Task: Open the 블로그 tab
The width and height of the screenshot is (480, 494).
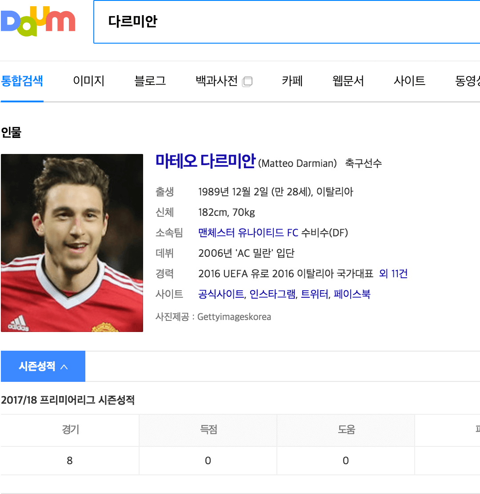Action: (150, 81)
